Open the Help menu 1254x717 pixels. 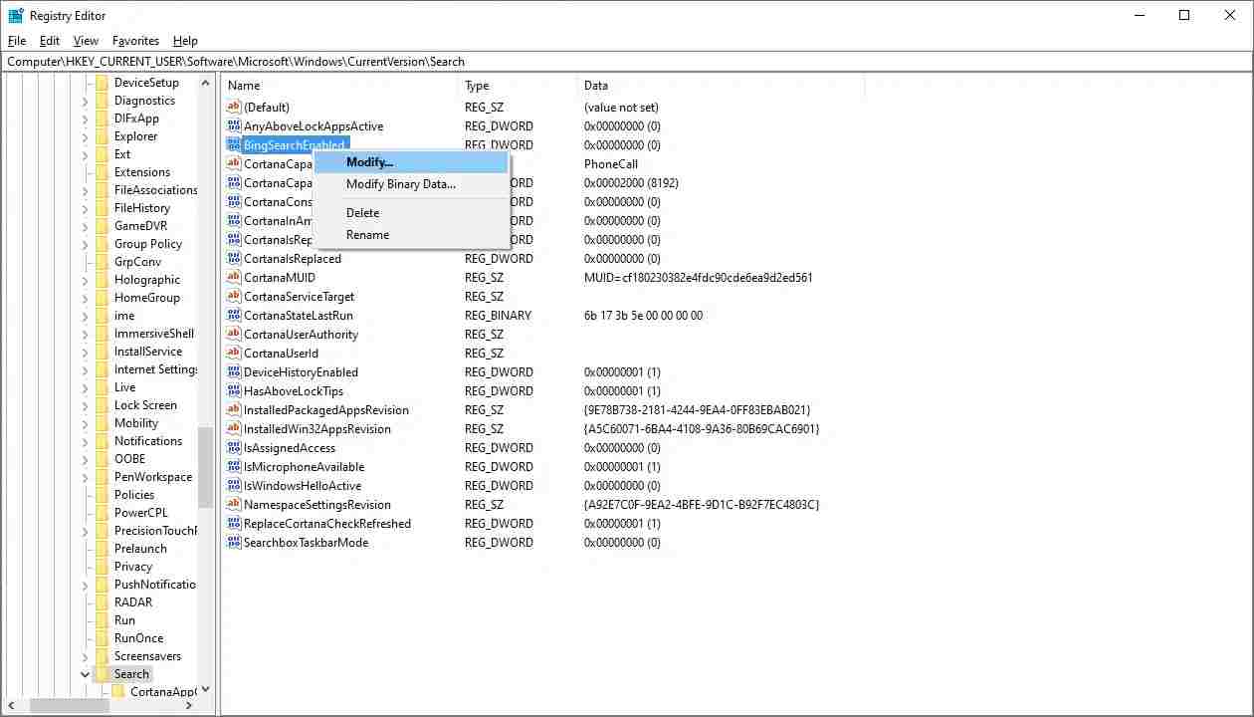(185, 41)
